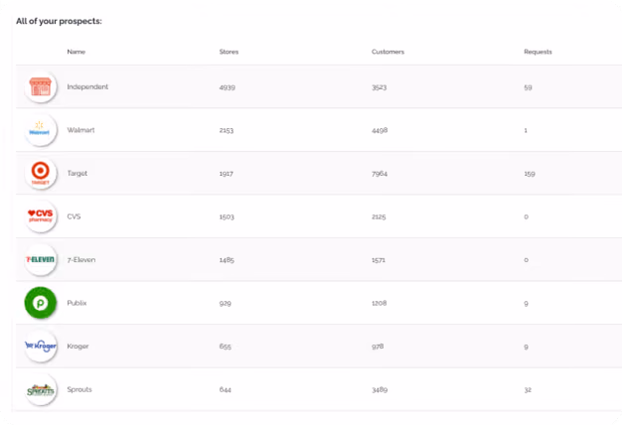Select Kroger's 978 customers cell

[x=378, y=347]
